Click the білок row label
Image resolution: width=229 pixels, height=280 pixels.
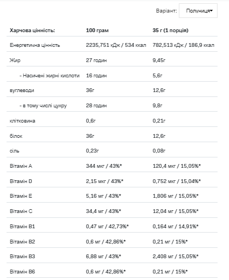coord(16,136)
